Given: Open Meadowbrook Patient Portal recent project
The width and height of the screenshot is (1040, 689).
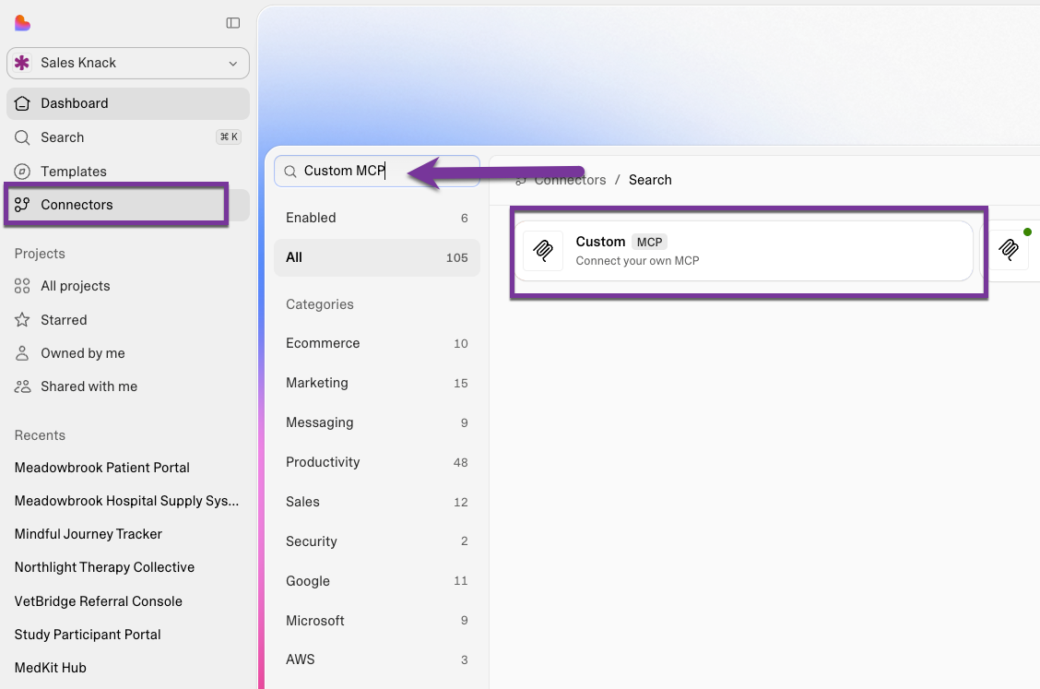Looking at the screenshot, I should 102,468.
